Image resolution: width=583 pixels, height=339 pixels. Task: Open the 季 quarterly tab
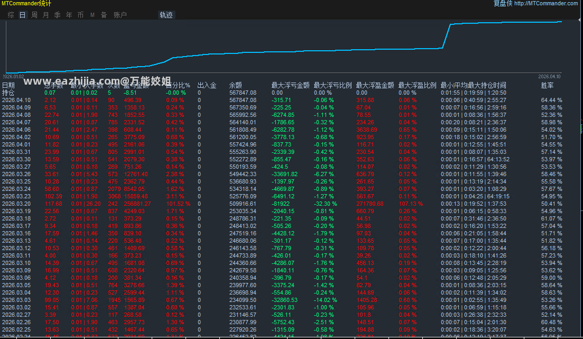(x=57, y=15)
